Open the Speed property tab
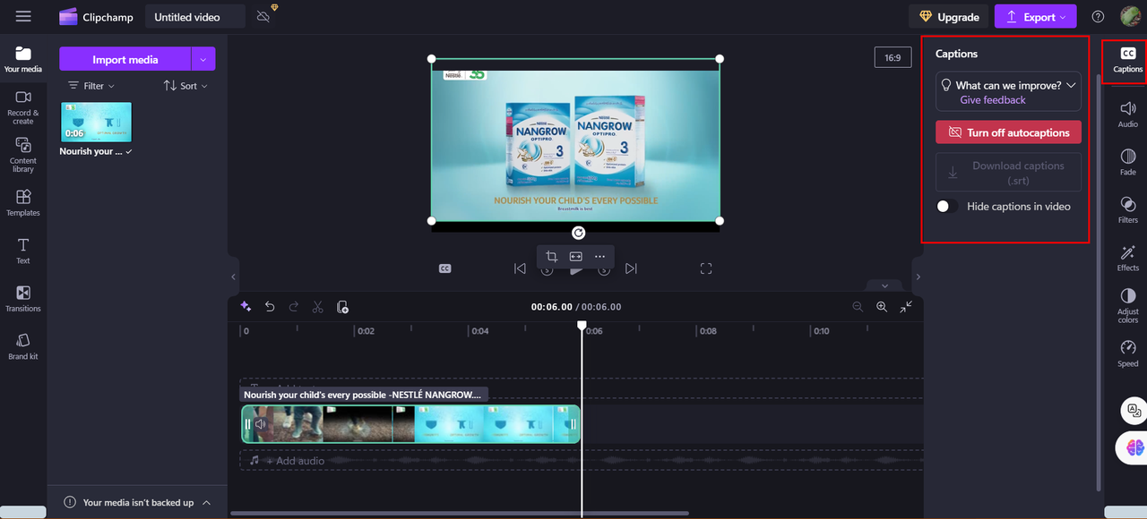 [x=1128, y=353]
